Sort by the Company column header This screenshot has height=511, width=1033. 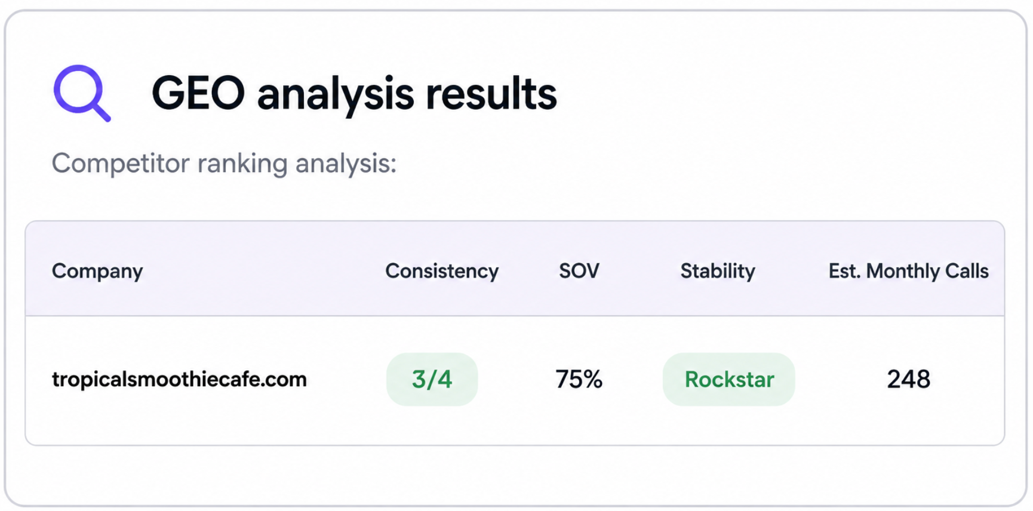97,271
